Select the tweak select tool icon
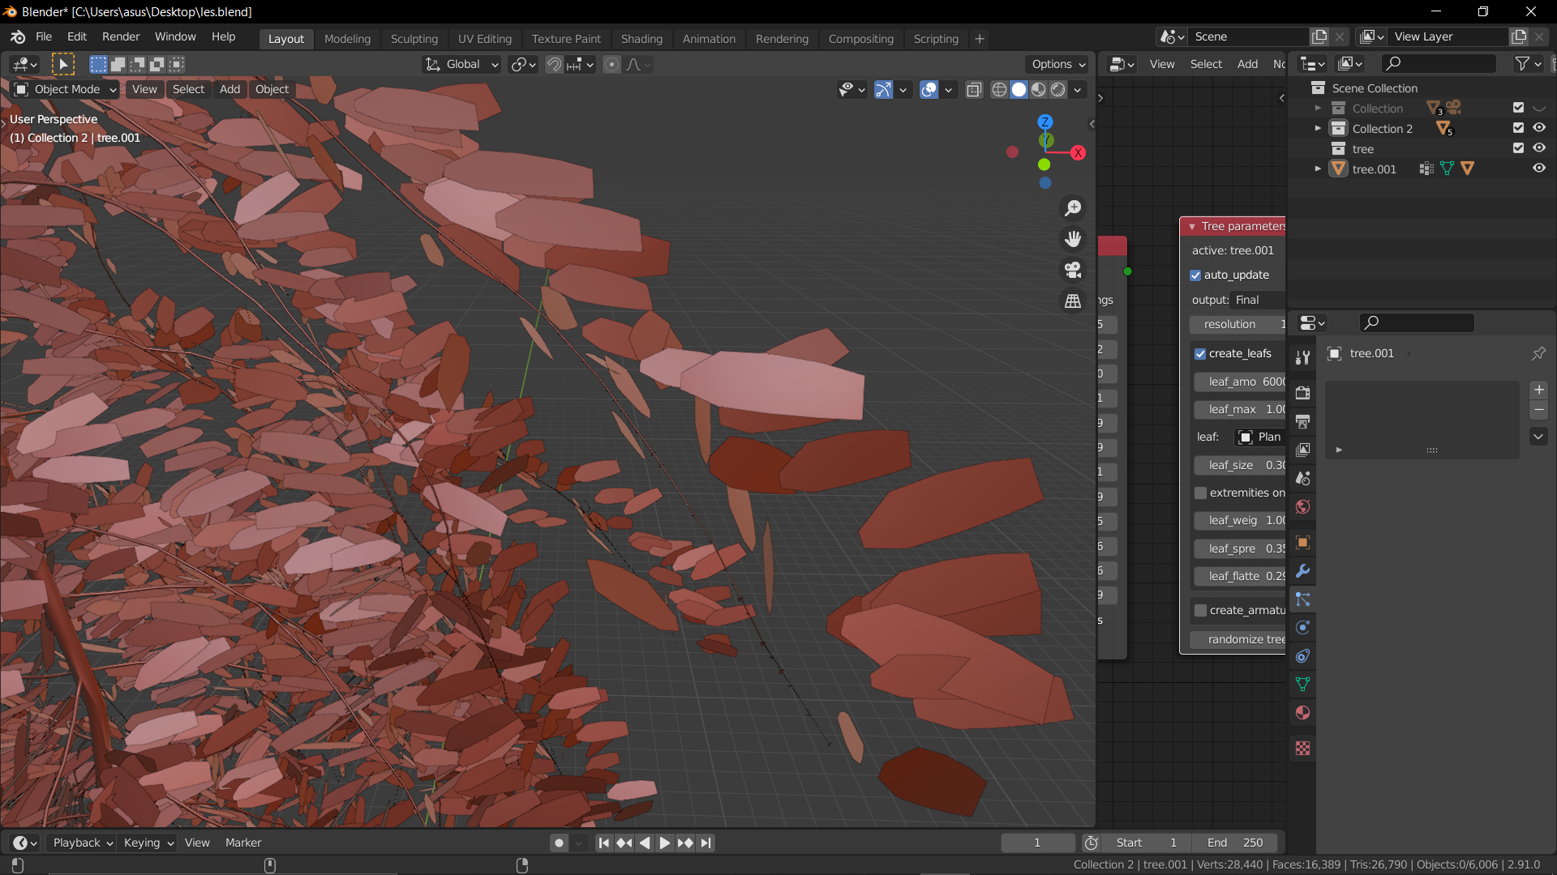Viewport: 1557px width, 875px height. pyautogui.click(x=62, y=64)
